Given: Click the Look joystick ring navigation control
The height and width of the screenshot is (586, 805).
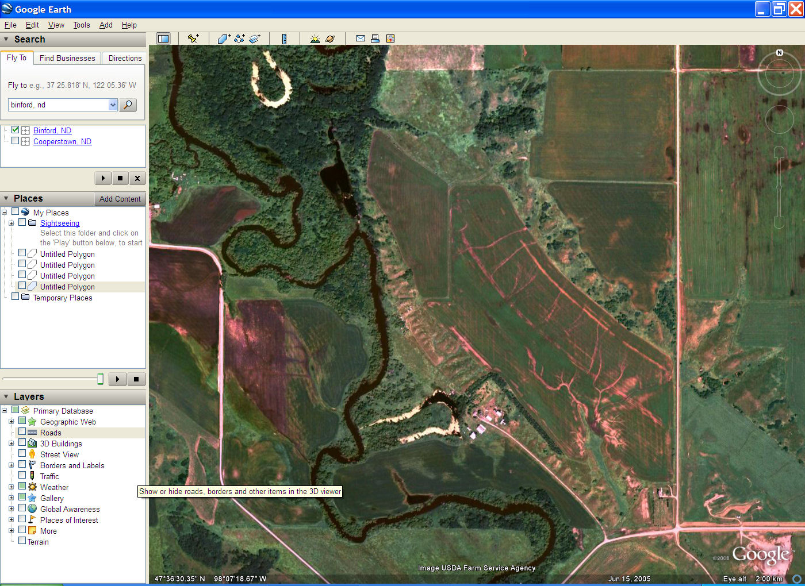Looking at the screenshot, I should point(779,74).
